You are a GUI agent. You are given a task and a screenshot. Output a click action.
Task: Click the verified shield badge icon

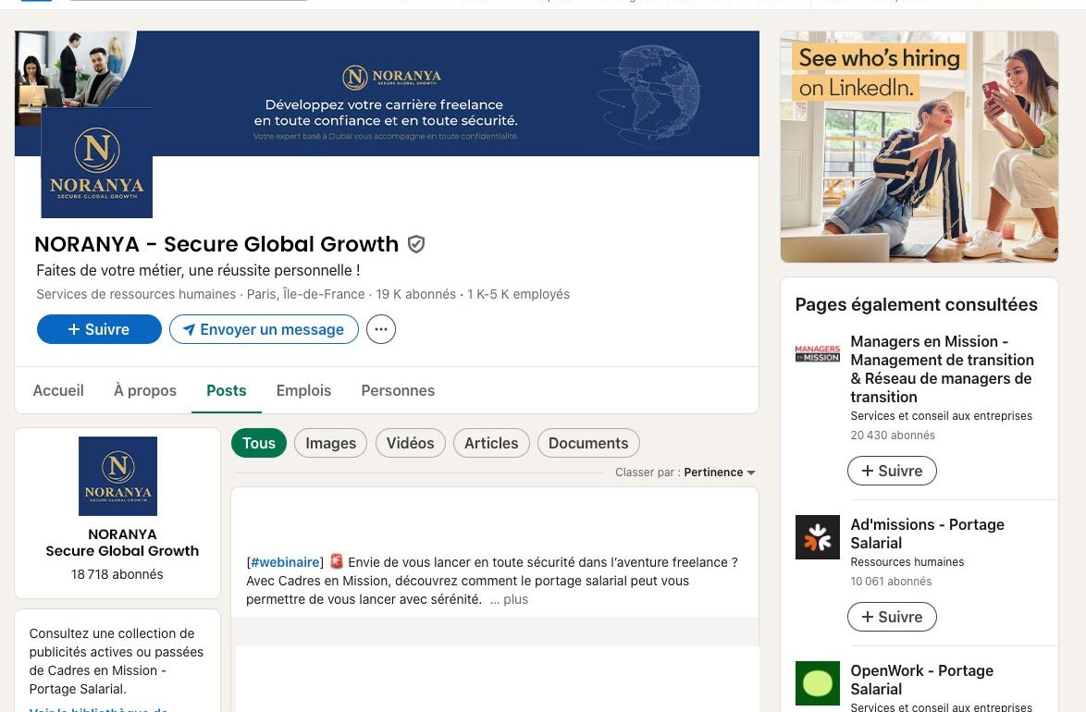pos(415,244)
